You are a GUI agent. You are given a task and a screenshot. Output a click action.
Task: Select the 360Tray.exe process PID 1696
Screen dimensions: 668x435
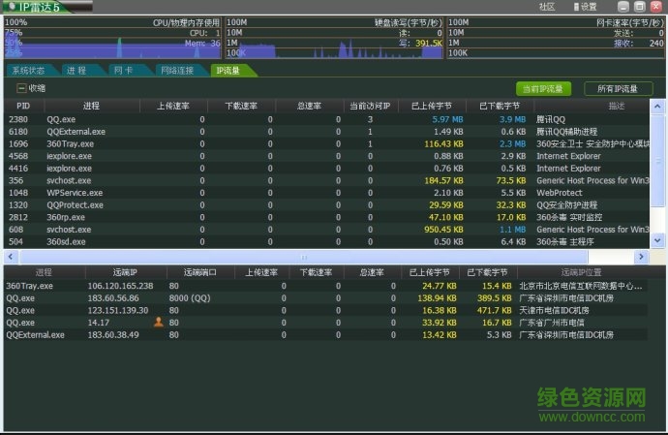point(327,144)
